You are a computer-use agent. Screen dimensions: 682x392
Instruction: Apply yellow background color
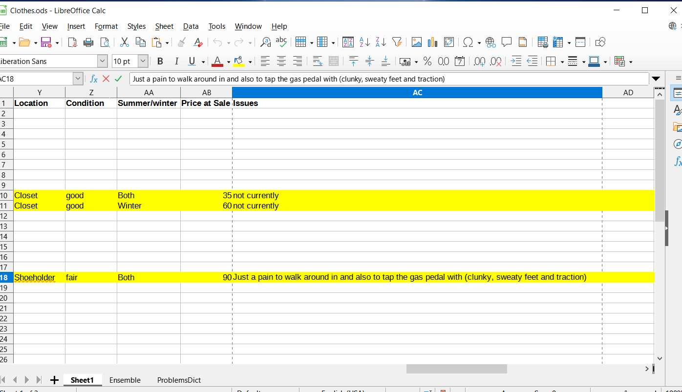pos(239,61)
